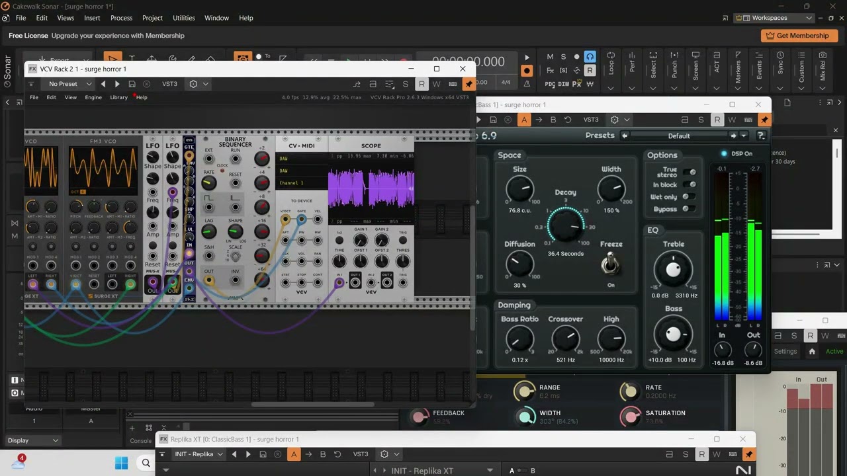Click the Get Membership button
Screen dimensions: 847x476
(x=799, y=36)
